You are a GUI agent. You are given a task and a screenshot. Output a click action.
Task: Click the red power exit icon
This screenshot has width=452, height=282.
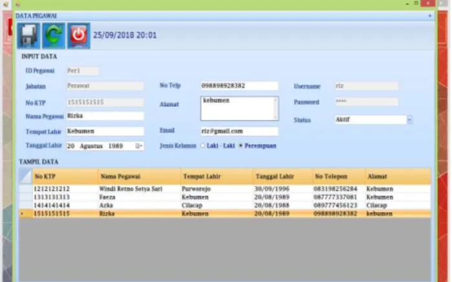tap(79, 36)
